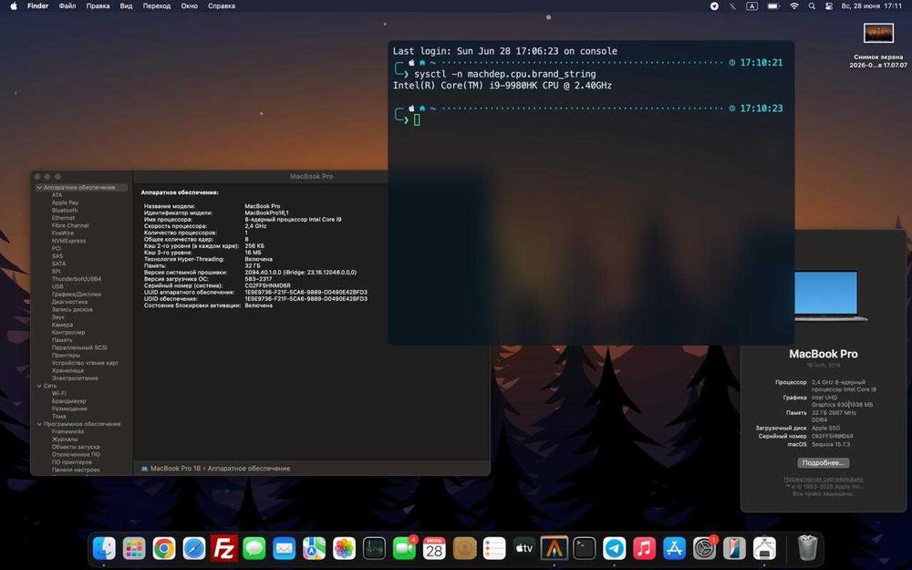The height and width of the screenshot is (570, 912).
Task: Open FaceTime with the red badge
Action: [404, 548]
